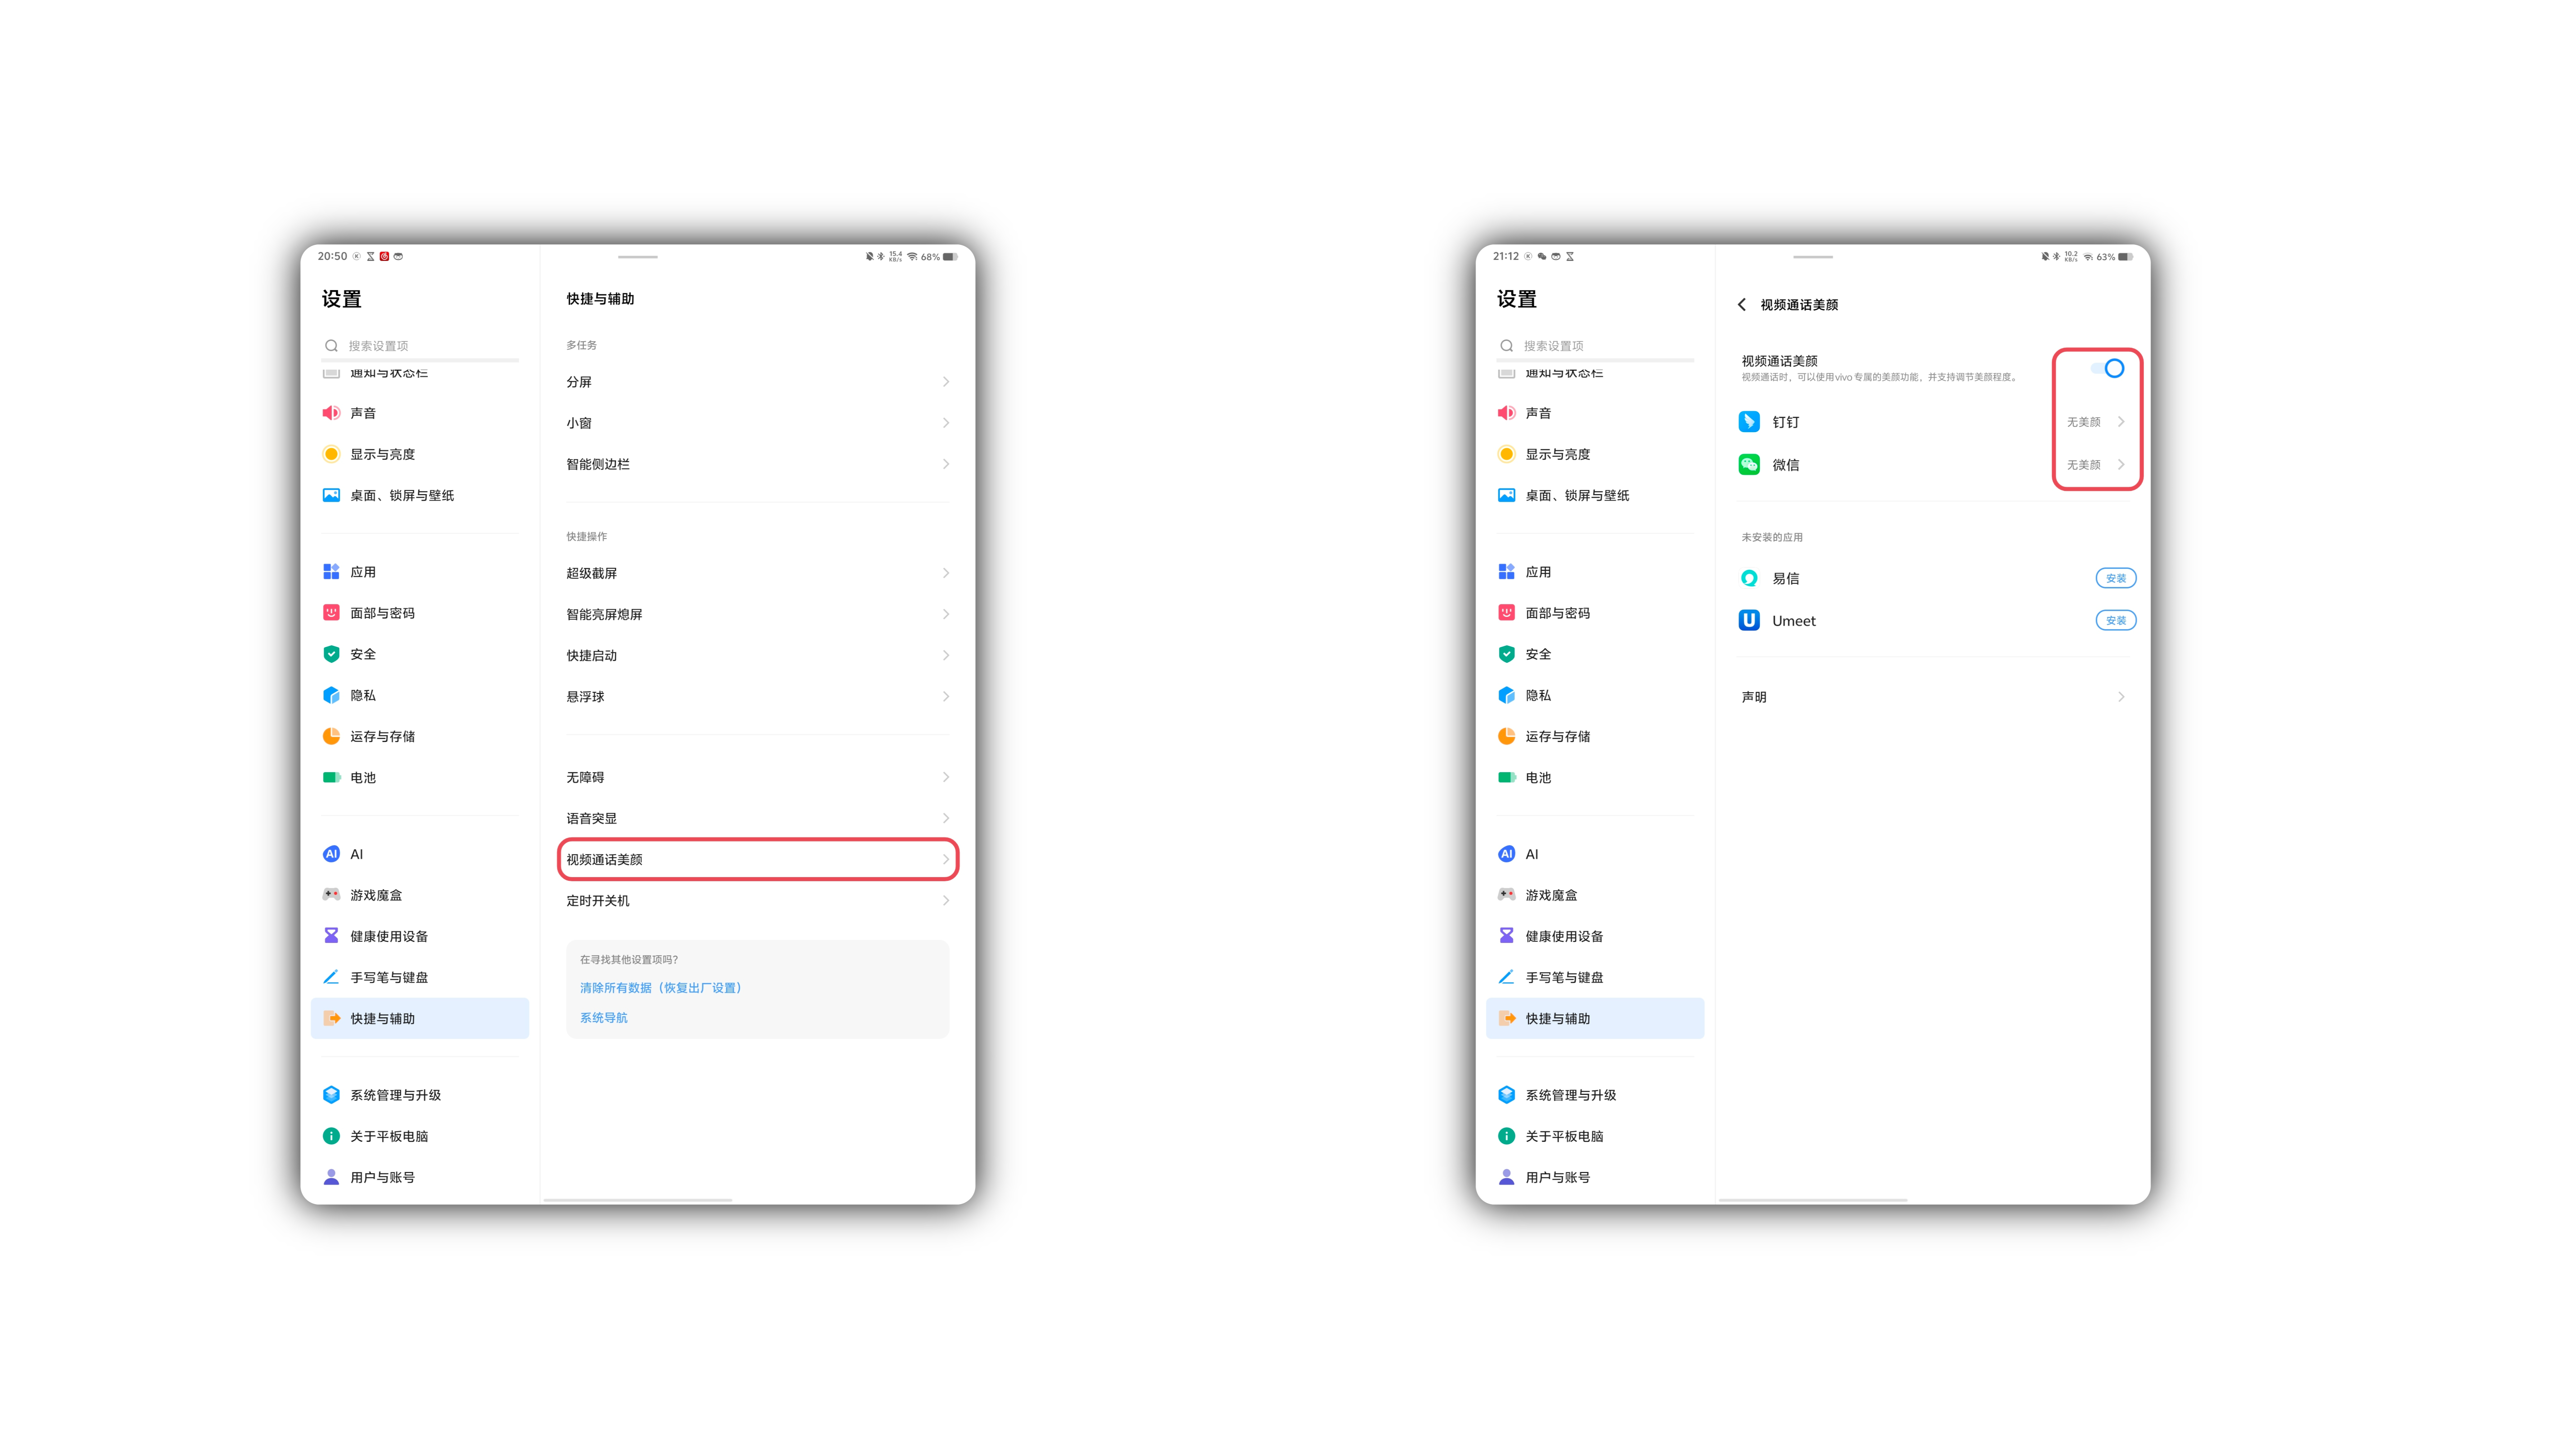
Task: Click the 系统管理与升级 icon in left screenshot
Action: pyautogui.click(x=331, y=1095)
